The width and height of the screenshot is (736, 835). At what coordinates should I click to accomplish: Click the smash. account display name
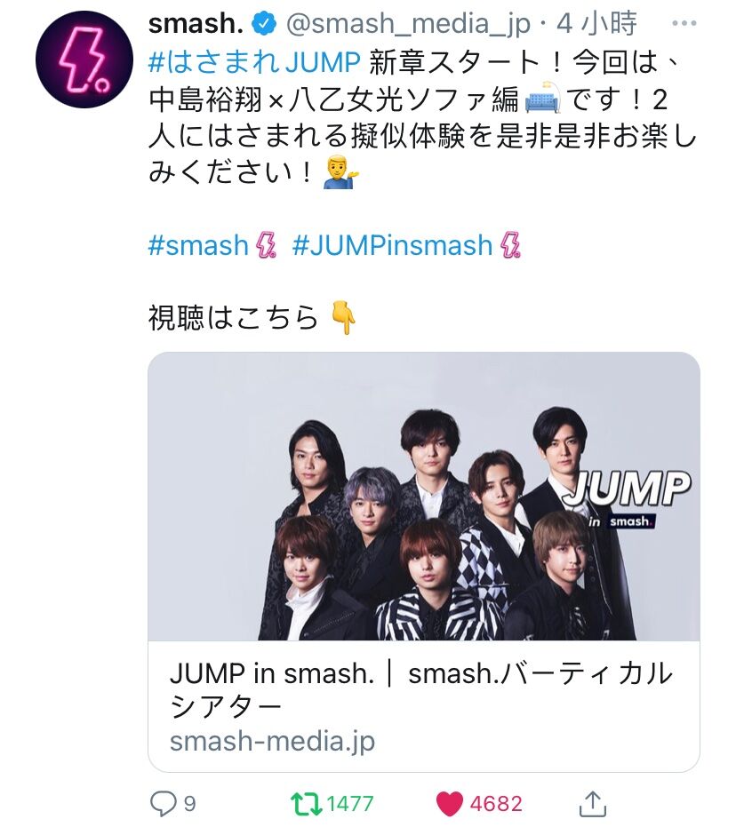click(196, 23)
